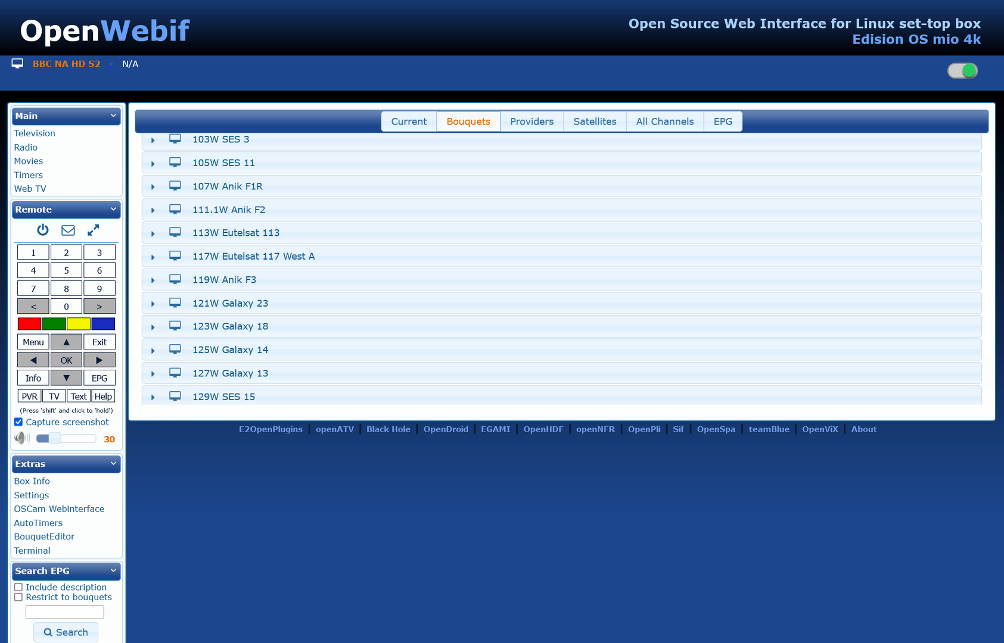Enable Restrict to bouquets checkbox
Viewport: 1004px width, 643px height.
[18, 597]
